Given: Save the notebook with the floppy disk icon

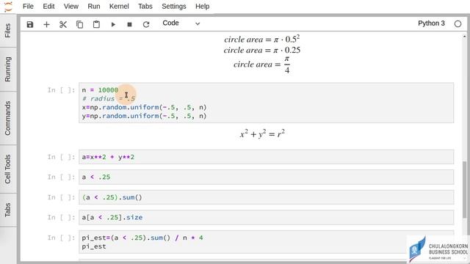Looking at the screenshot, I should (x=30, y=24).
